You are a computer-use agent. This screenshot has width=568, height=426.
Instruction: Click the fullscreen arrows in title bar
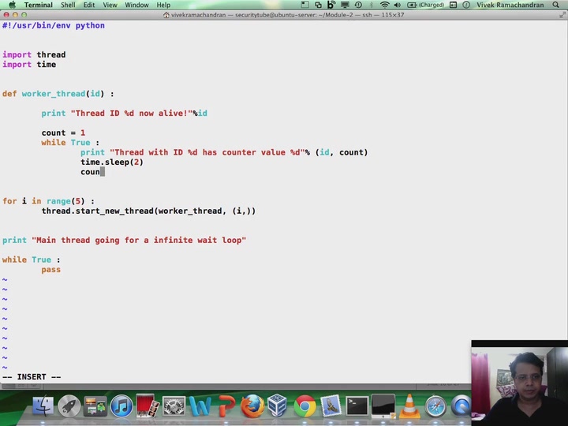pyautogui.click(x=562, y=15)
